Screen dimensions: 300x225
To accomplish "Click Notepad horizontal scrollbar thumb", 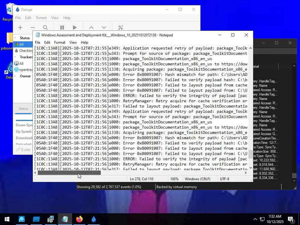I will click(69, 173).
